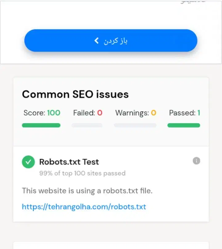Viewport: 222px width, 249px height.
Task: Click the Common SEO issues heading
Action: pyautogui.click(x=75, y=94)
